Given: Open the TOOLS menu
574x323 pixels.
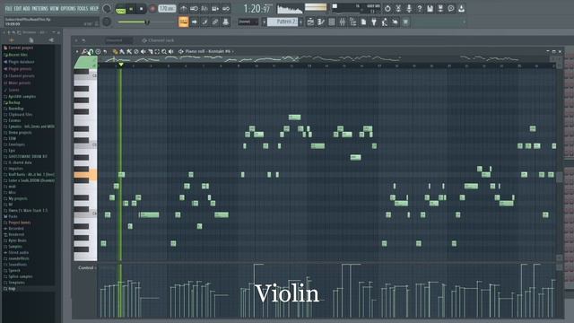Looking at the screenshot, I should tap(83, 8).
